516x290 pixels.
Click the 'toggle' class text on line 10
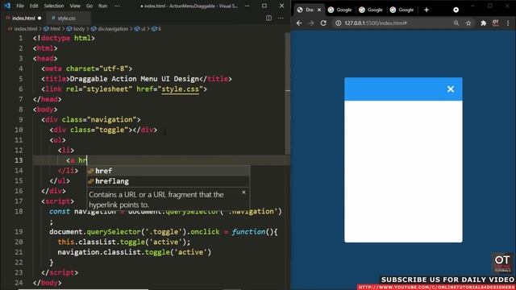[112, 130]
